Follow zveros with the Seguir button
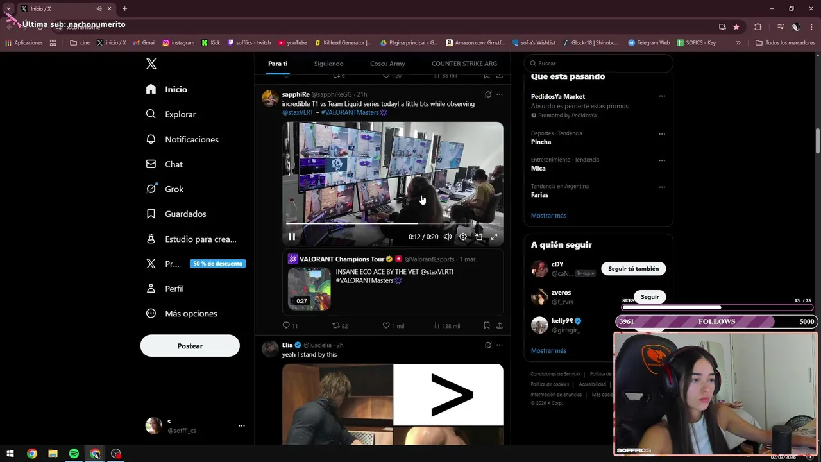 tap(650, 297)
